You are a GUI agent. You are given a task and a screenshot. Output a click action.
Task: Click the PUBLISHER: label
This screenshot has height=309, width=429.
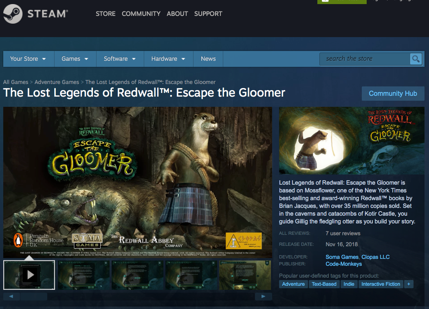coord(293,264)
